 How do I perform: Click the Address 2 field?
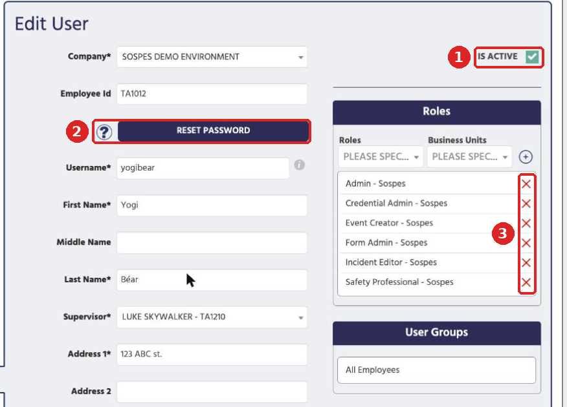coord(212,391)
